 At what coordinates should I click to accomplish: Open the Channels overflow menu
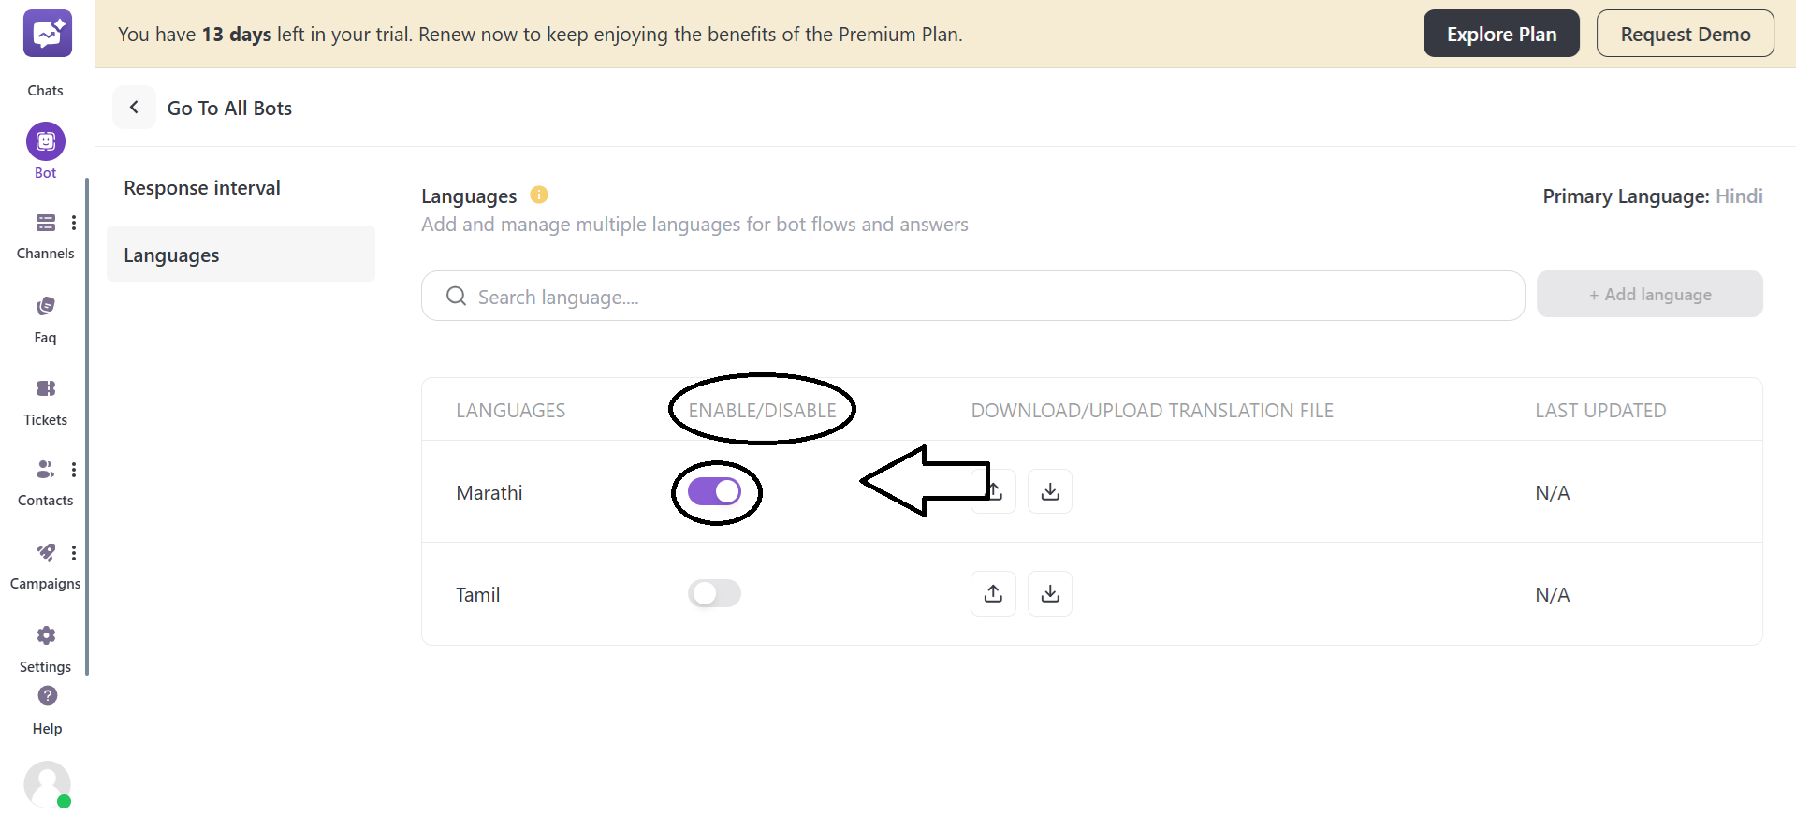click(x=74, y=222)
